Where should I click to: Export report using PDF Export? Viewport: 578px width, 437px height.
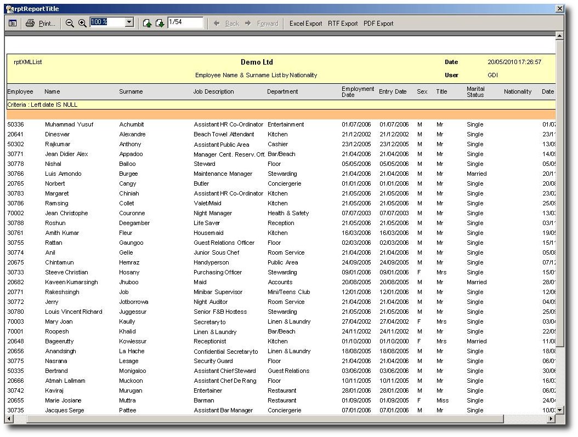pyautogui.click(x=378, y=24)
